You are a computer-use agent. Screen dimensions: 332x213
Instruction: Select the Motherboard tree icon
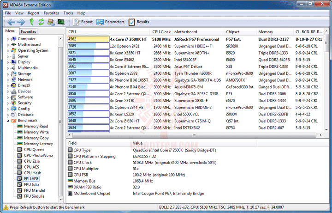pyautogui.click(x=14, y=44)
